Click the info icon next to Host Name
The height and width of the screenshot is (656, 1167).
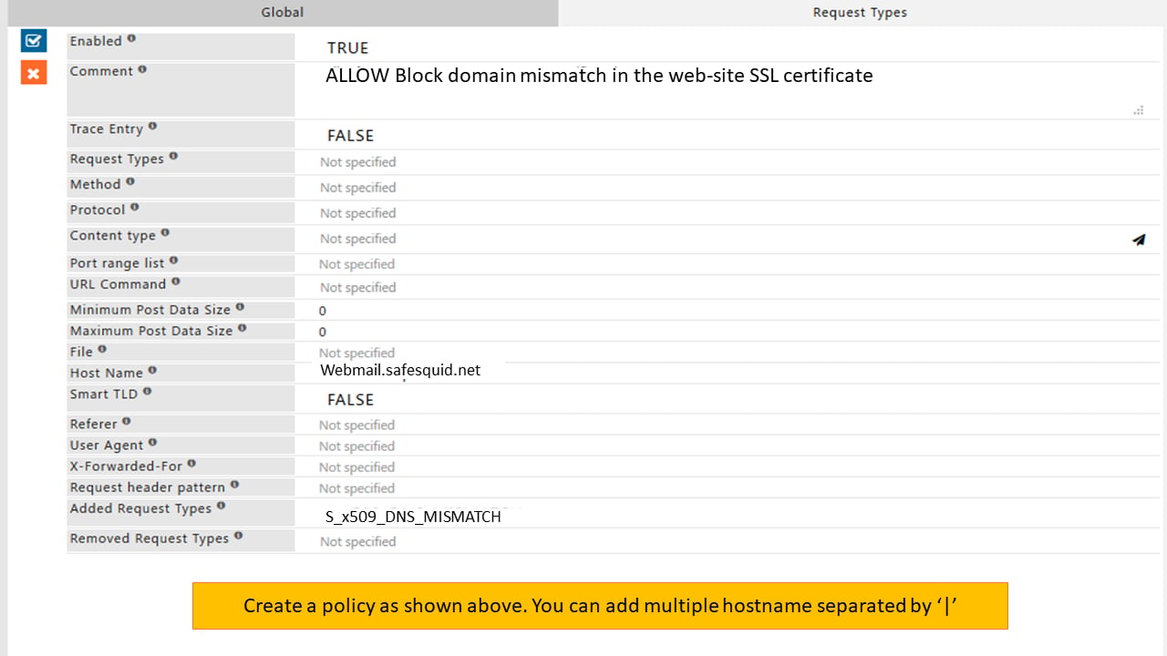pyautogui.click(x=152, y=371)
